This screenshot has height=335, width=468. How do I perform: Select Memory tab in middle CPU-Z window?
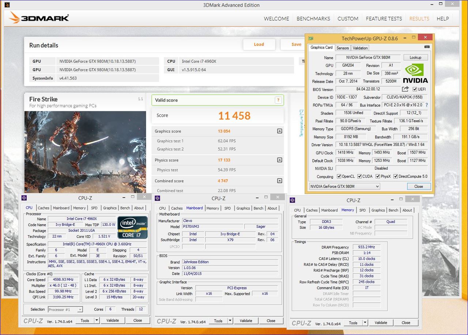(x=213, y=208)
